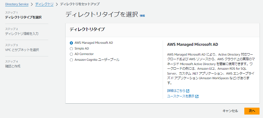The image size is (263, 118).
Task: Select the Simple AD option
Action: [71, 49]
